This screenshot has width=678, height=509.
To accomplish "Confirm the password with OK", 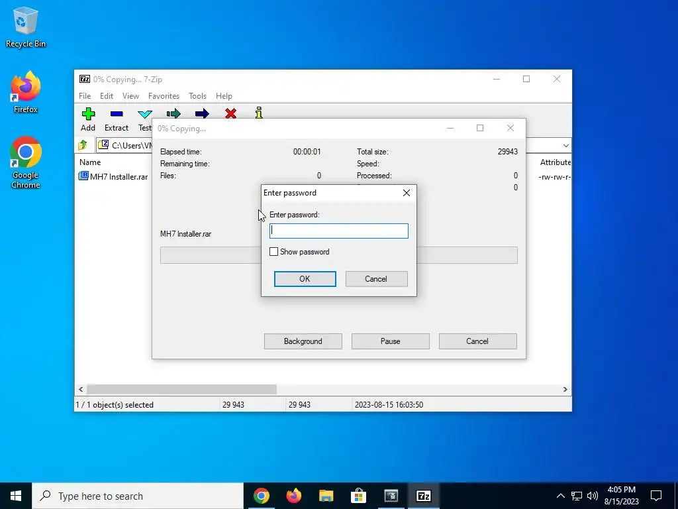I will pyautogui.click(x=305, y=279).
